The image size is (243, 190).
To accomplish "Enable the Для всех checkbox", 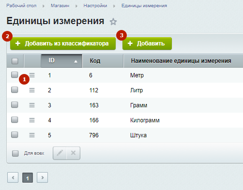I will point(15,153).
